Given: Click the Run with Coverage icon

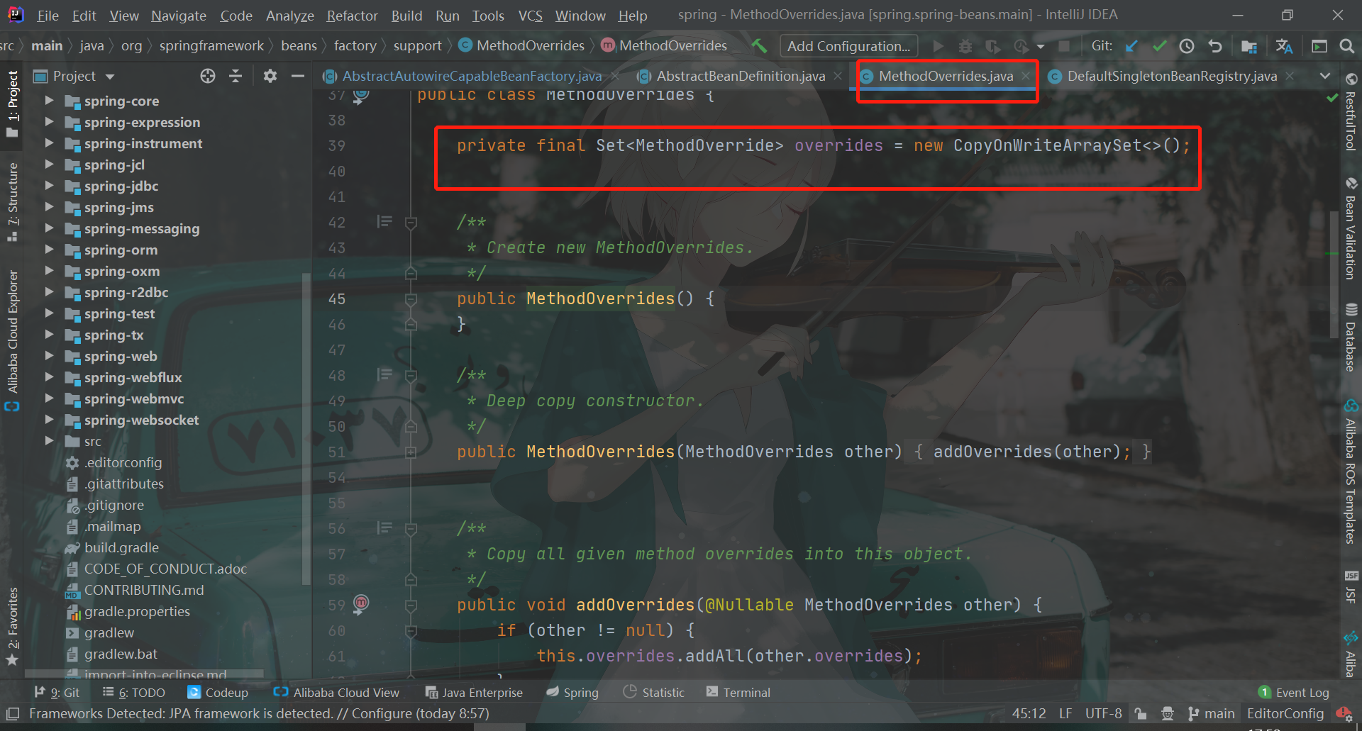Looking at the screenshot, I should click(x=992, y=46).
